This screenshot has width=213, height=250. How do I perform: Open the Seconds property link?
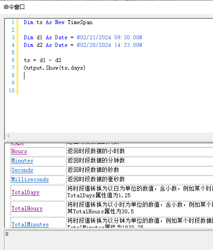tap(22, 170)
